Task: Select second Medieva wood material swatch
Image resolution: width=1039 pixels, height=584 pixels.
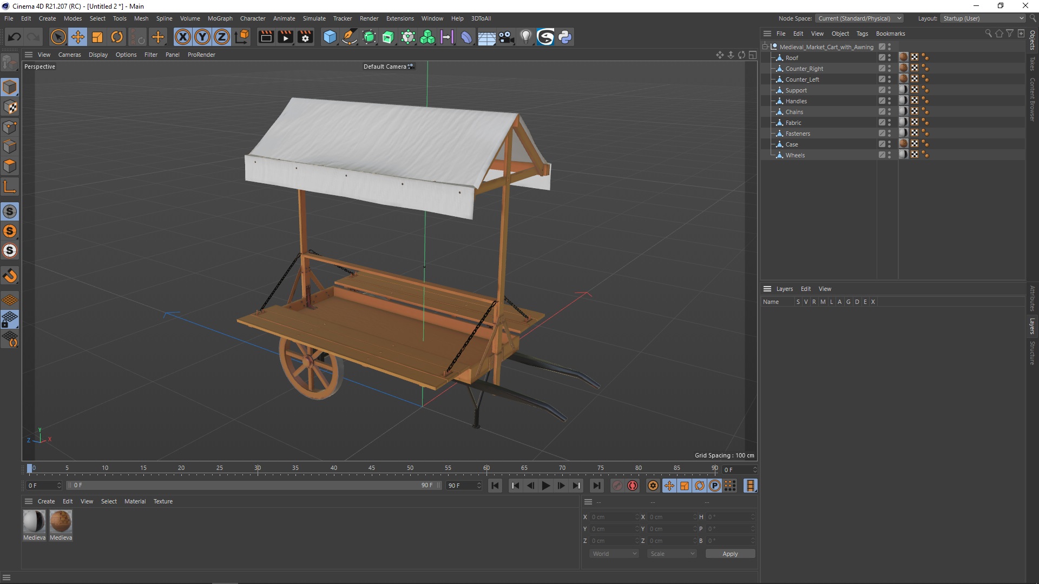Action: [x=61, y=522]
